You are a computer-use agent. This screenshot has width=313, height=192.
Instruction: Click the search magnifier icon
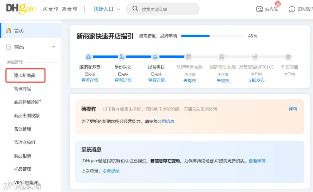(x=135, y=9)
